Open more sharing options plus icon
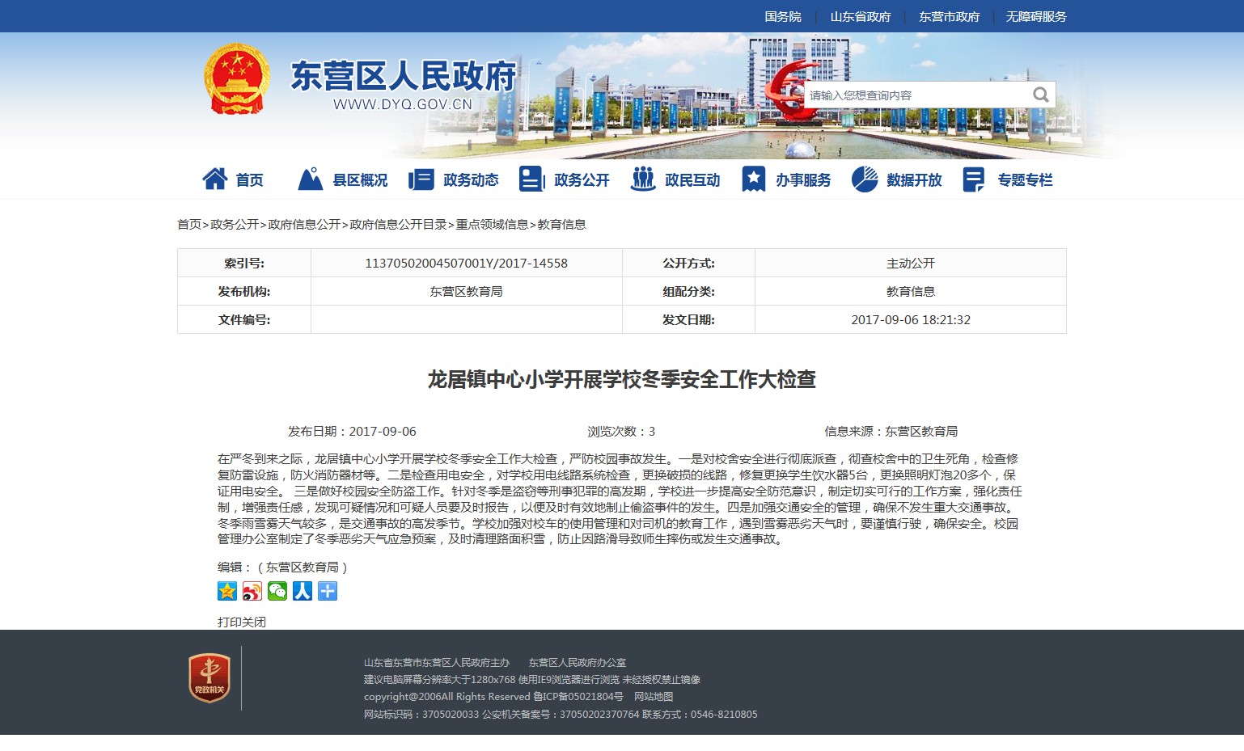This screenshot has width=1244, height=751. point(328,591)
